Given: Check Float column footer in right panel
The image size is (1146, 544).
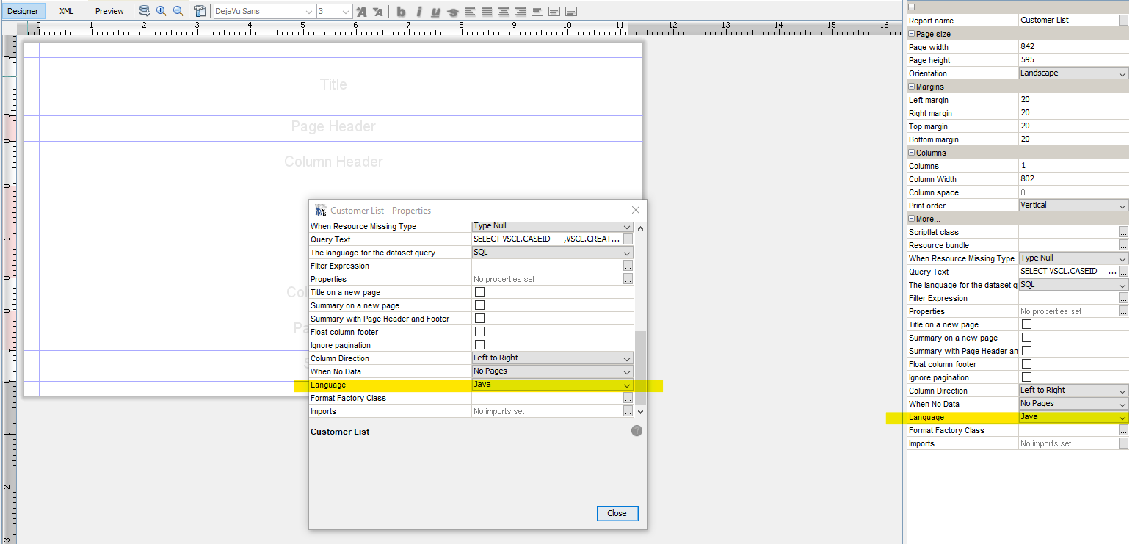Looking at the screenshot, I should click(1027, 364).
